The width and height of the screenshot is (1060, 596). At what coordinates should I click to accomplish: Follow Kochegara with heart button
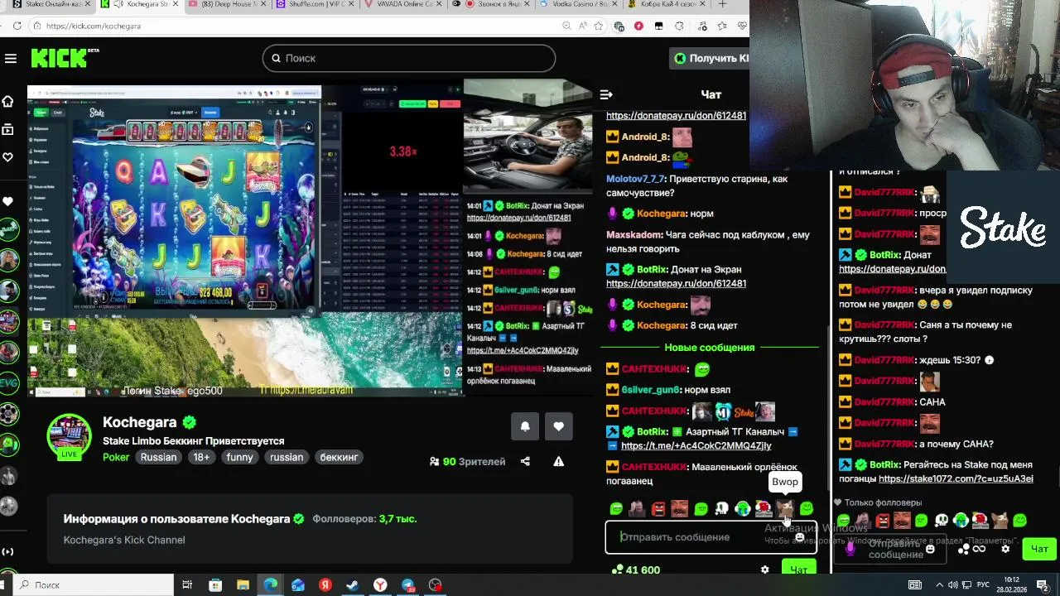[559, 426]
